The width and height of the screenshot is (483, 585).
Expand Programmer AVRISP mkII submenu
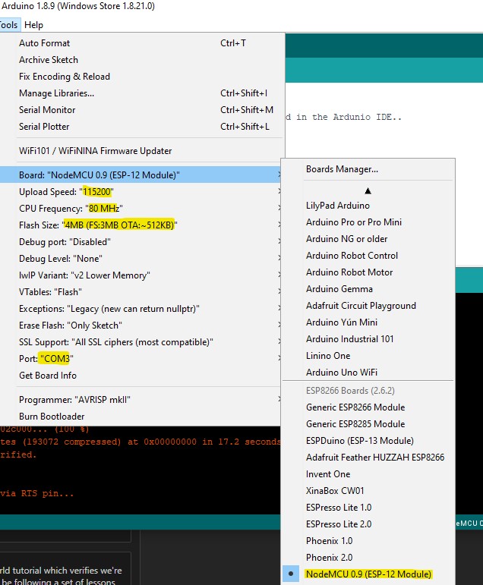(141, 400)
